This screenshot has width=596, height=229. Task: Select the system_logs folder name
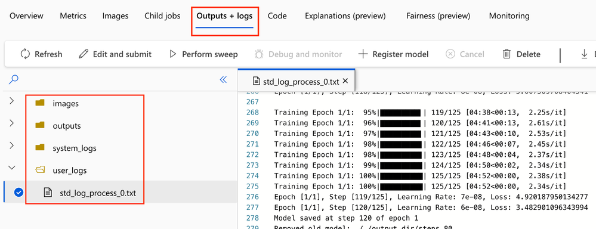click(75, 148)
